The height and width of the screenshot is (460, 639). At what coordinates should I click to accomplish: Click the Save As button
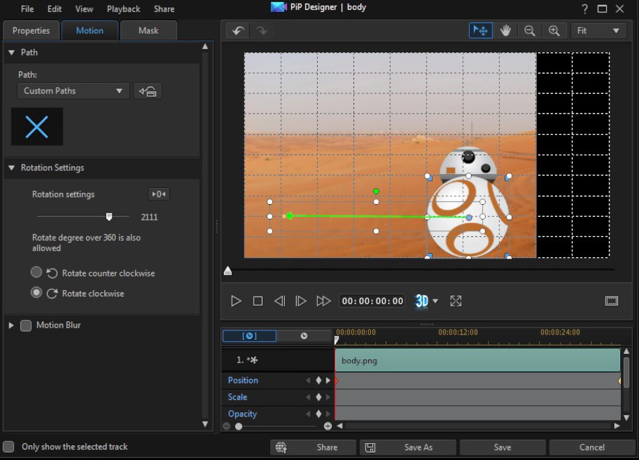pos(408,447)
